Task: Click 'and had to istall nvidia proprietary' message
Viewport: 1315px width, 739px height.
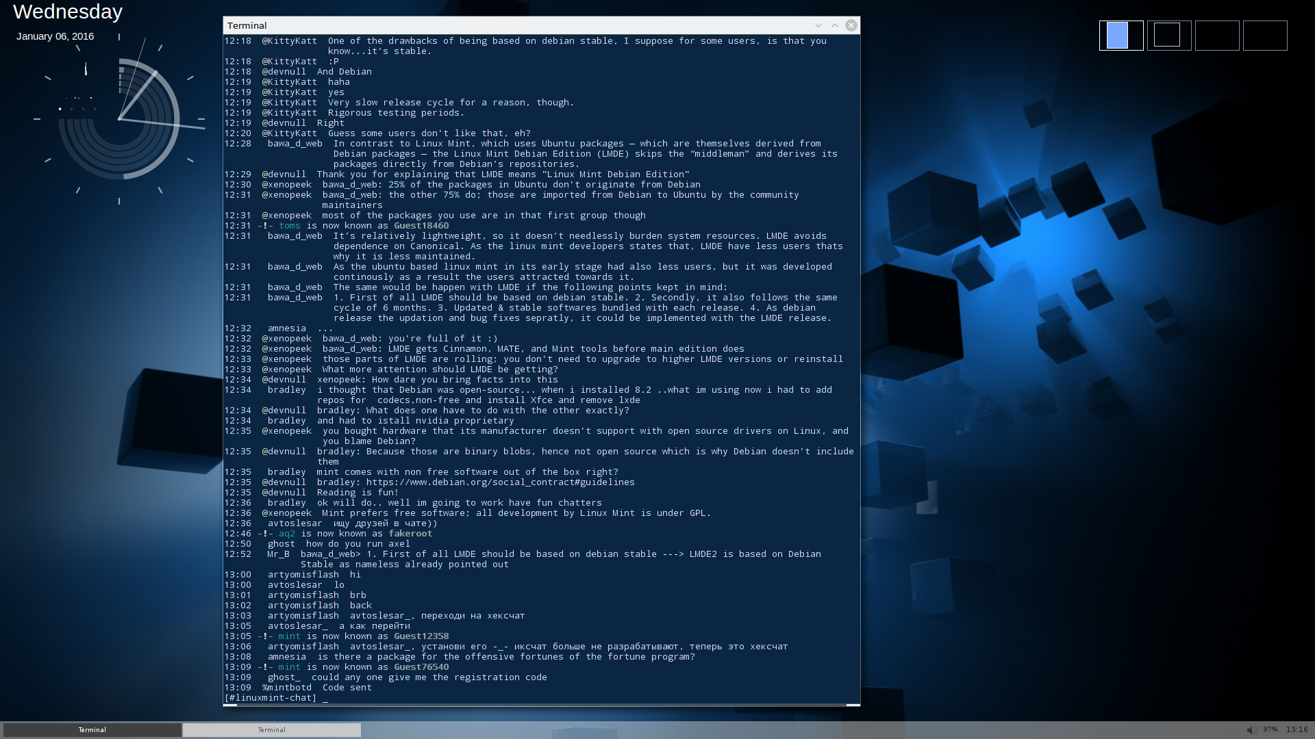Action: [415, 421]
